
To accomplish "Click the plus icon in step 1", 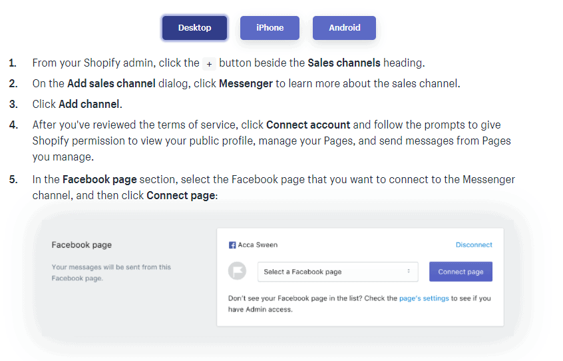I will point(209,63).
